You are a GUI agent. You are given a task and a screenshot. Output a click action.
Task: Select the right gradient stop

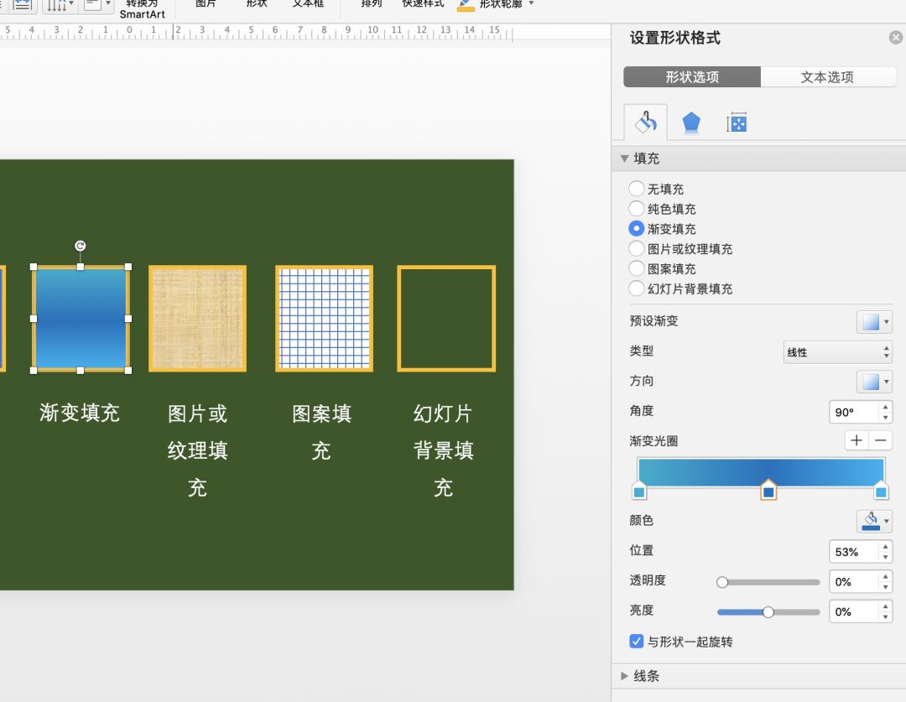(x=881, y=490)
